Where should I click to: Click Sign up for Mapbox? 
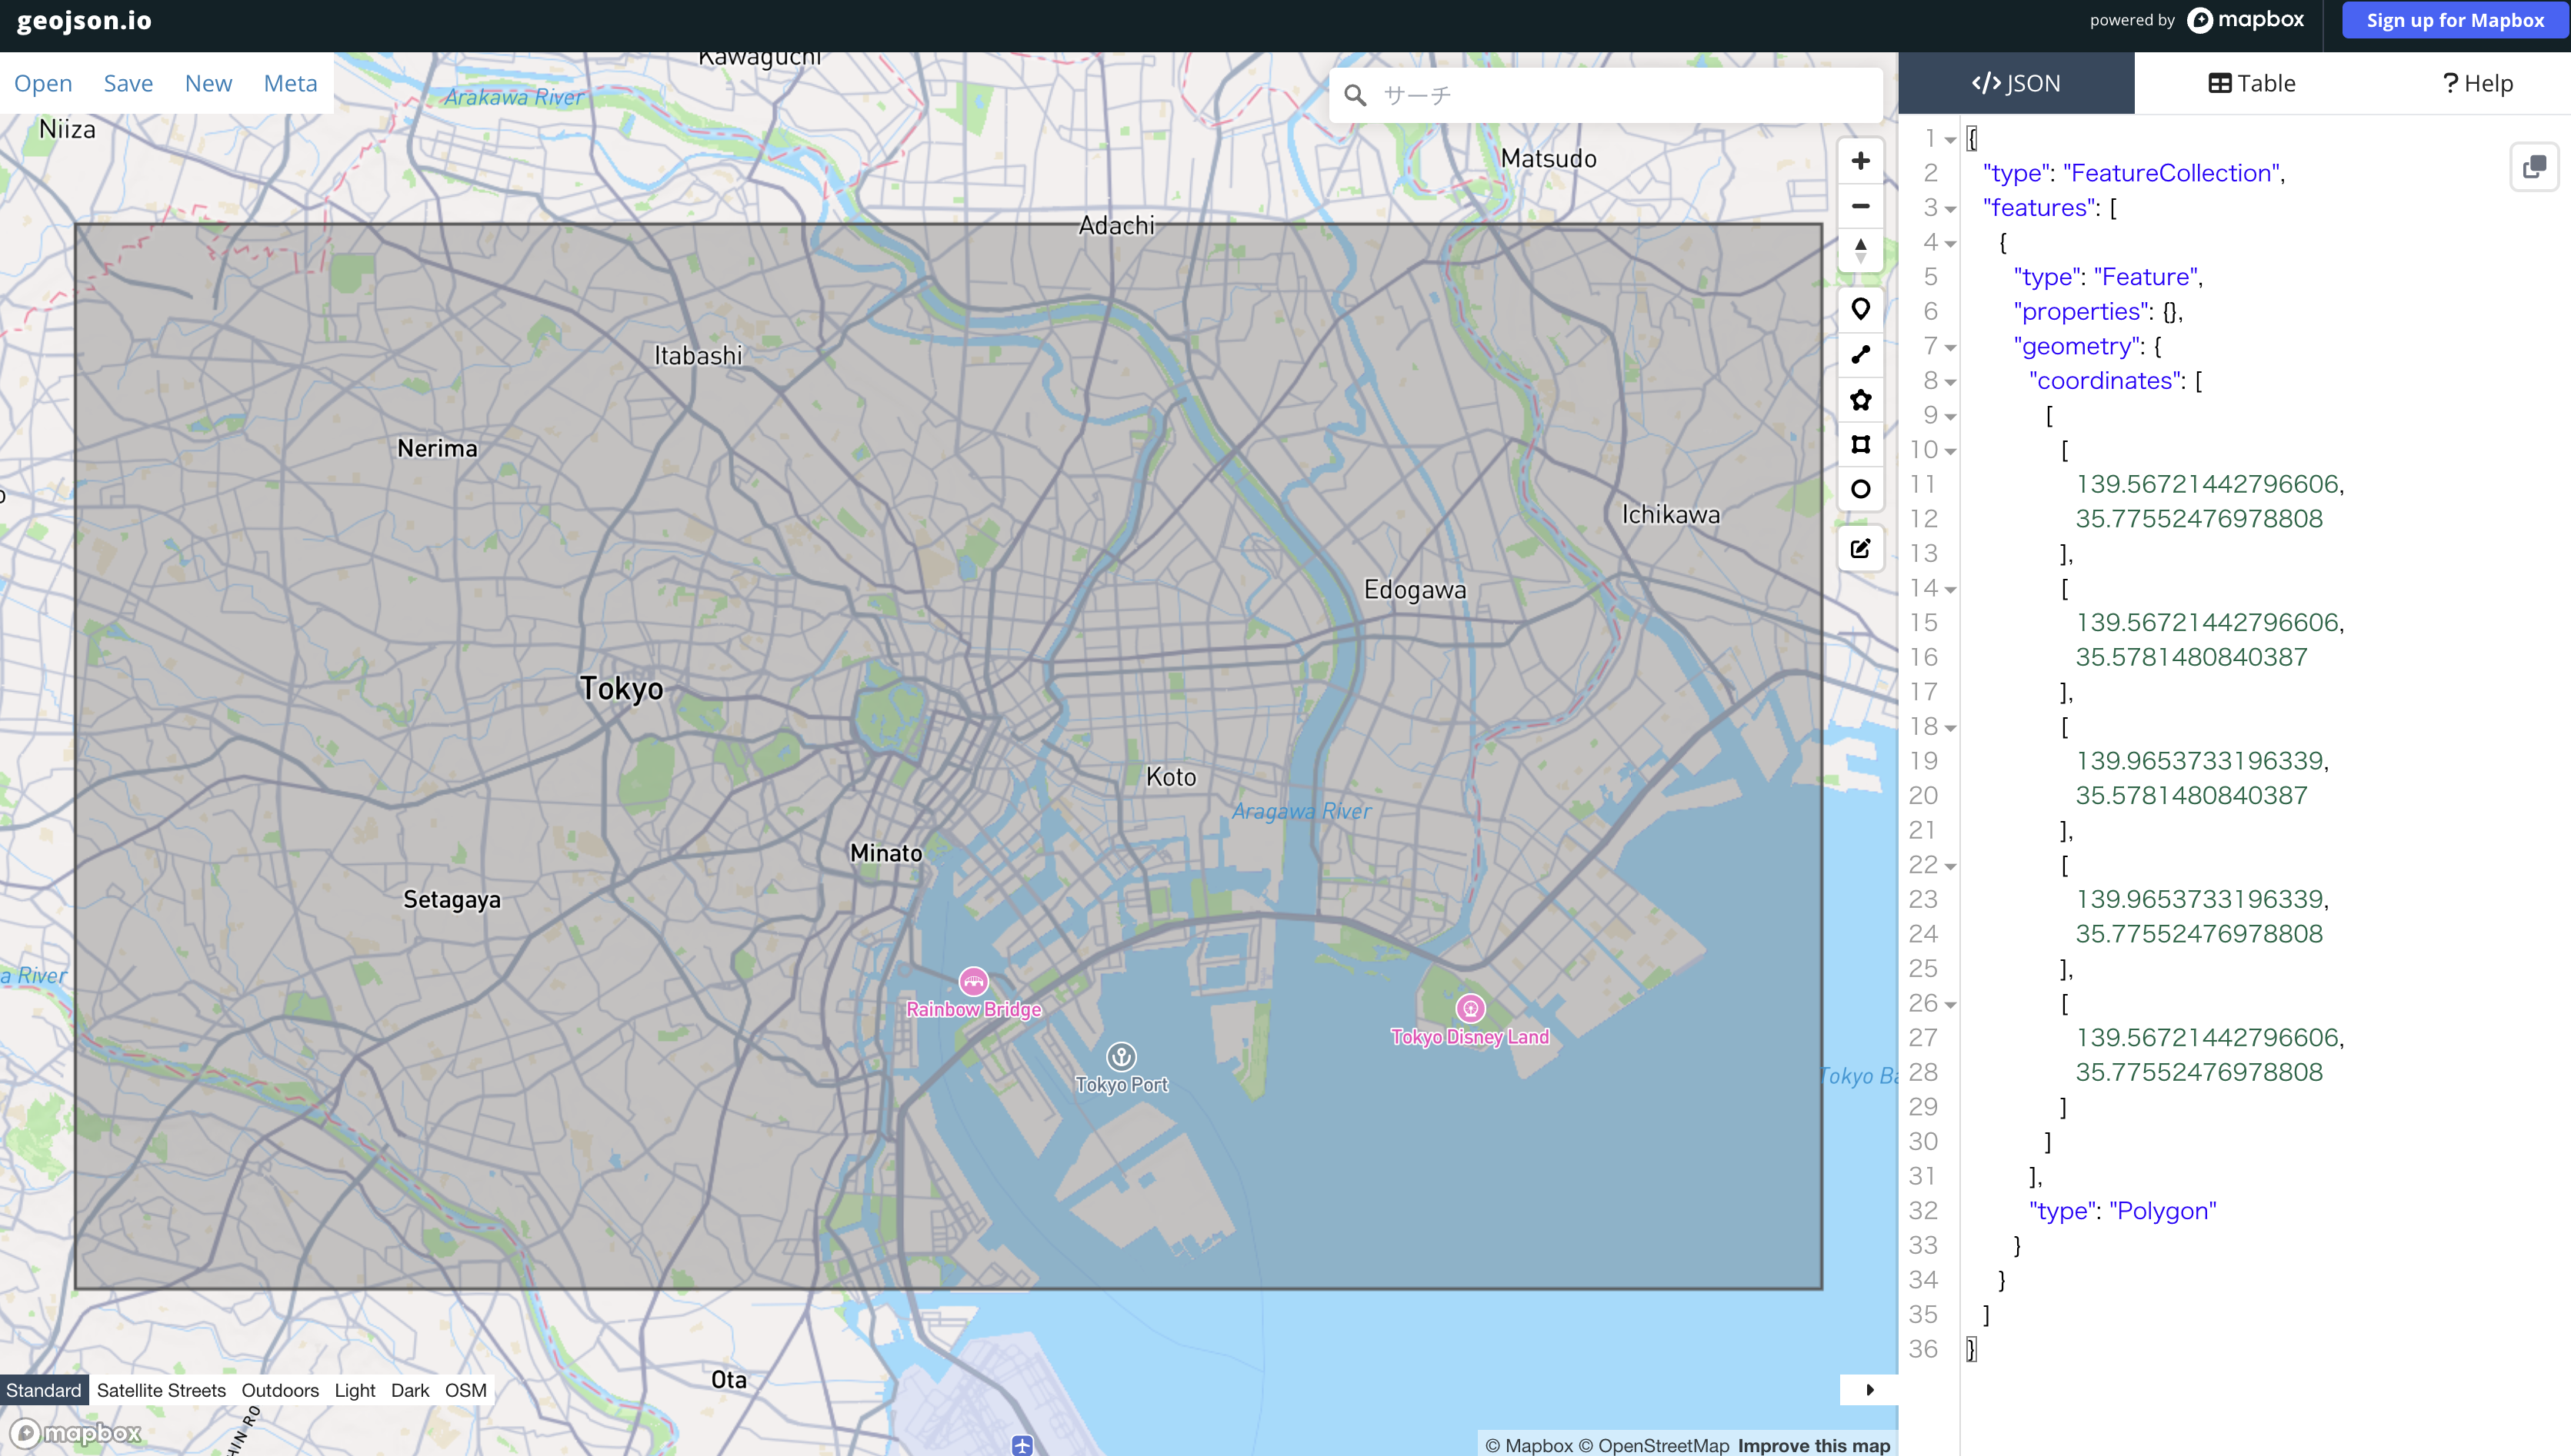click(2454, 20)
